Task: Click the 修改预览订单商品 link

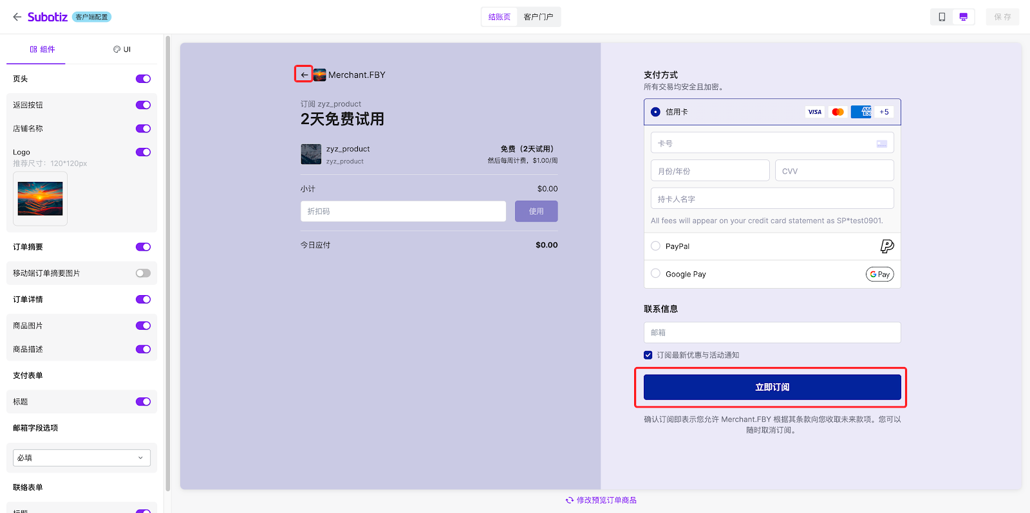Action: coord(601,500)
